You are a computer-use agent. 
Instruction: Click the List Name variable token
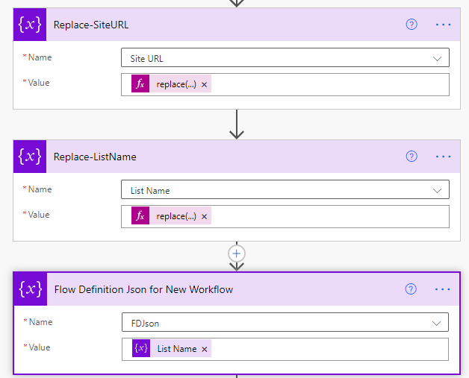pos(176,349)
